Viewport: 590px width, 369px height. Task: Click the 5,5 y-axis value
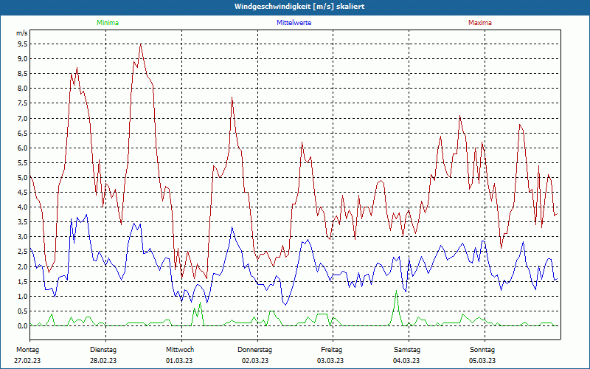click(23, 163)
